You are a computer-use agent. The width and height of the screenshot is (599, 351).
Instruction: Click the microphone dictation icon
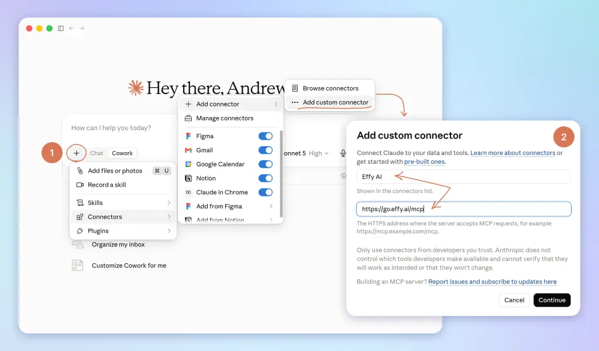[x=343, y=153]
